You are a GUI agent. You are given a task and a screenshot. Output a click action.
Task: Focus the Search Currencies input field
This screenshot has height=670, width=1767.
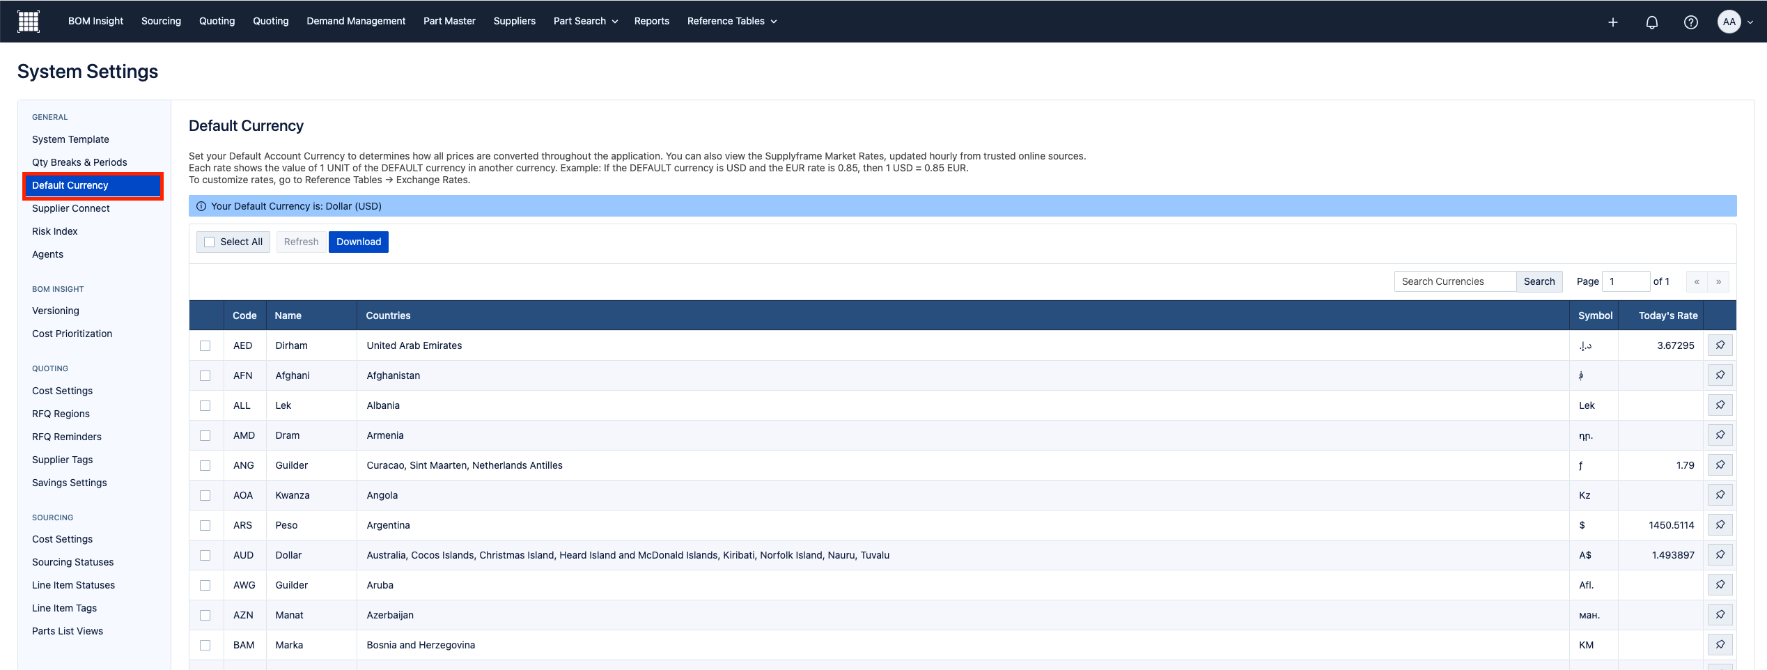[1454, 281]
